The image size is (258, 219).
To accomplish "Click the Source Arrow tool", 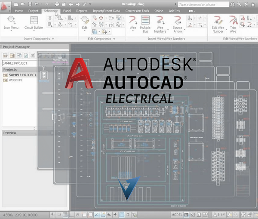I will (x=178, y=24).
